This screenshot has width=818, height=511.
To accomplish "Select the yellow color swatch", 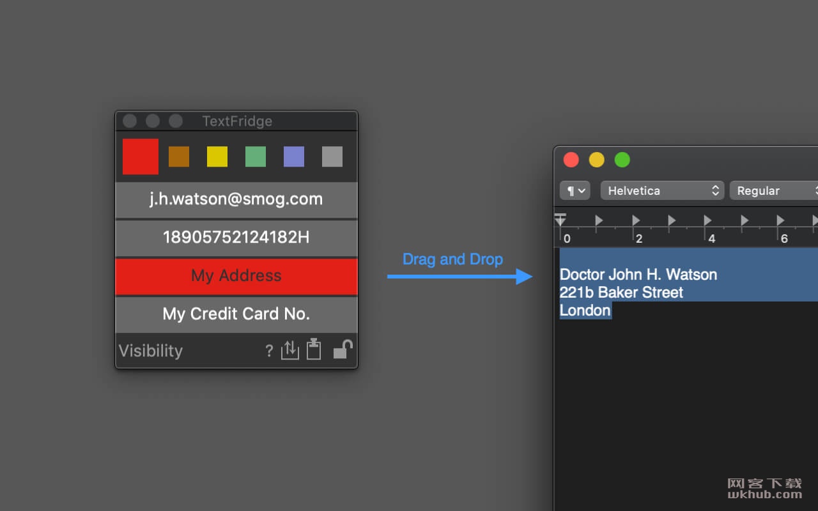I will point(217,156).
